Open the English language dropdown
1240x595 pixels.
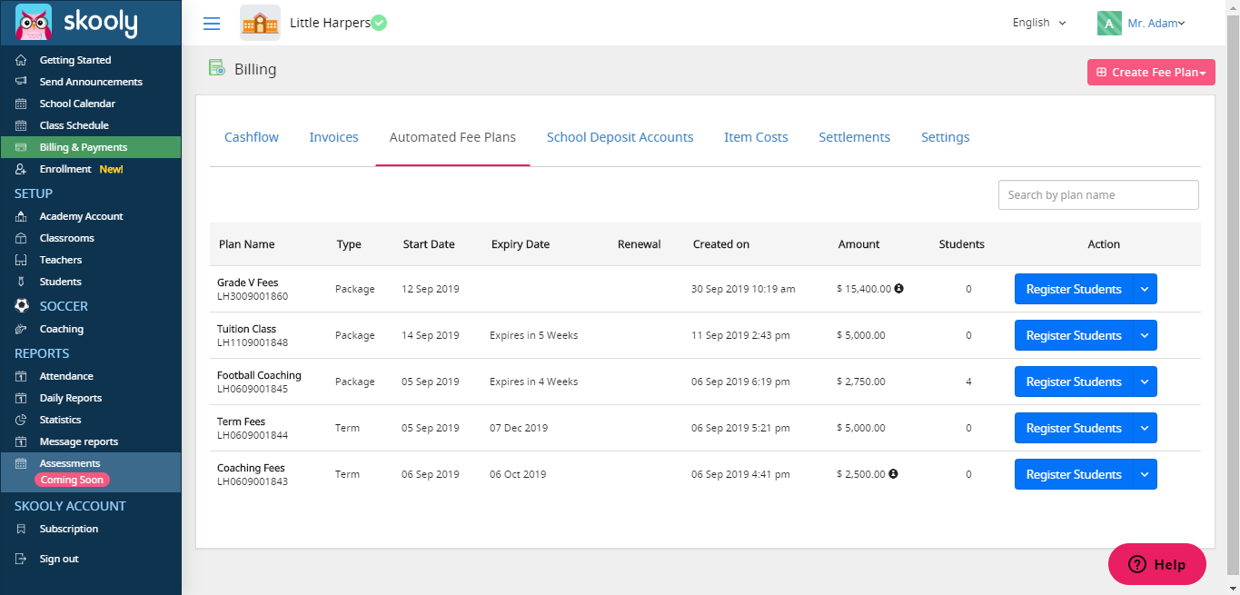coord(1039,23)
